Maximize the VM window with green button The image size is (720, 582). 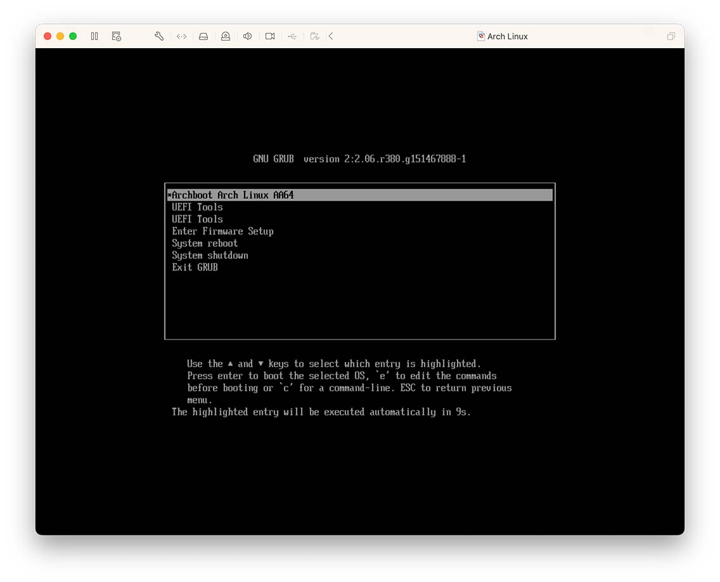pyautogui.click(x=73, y=36)
